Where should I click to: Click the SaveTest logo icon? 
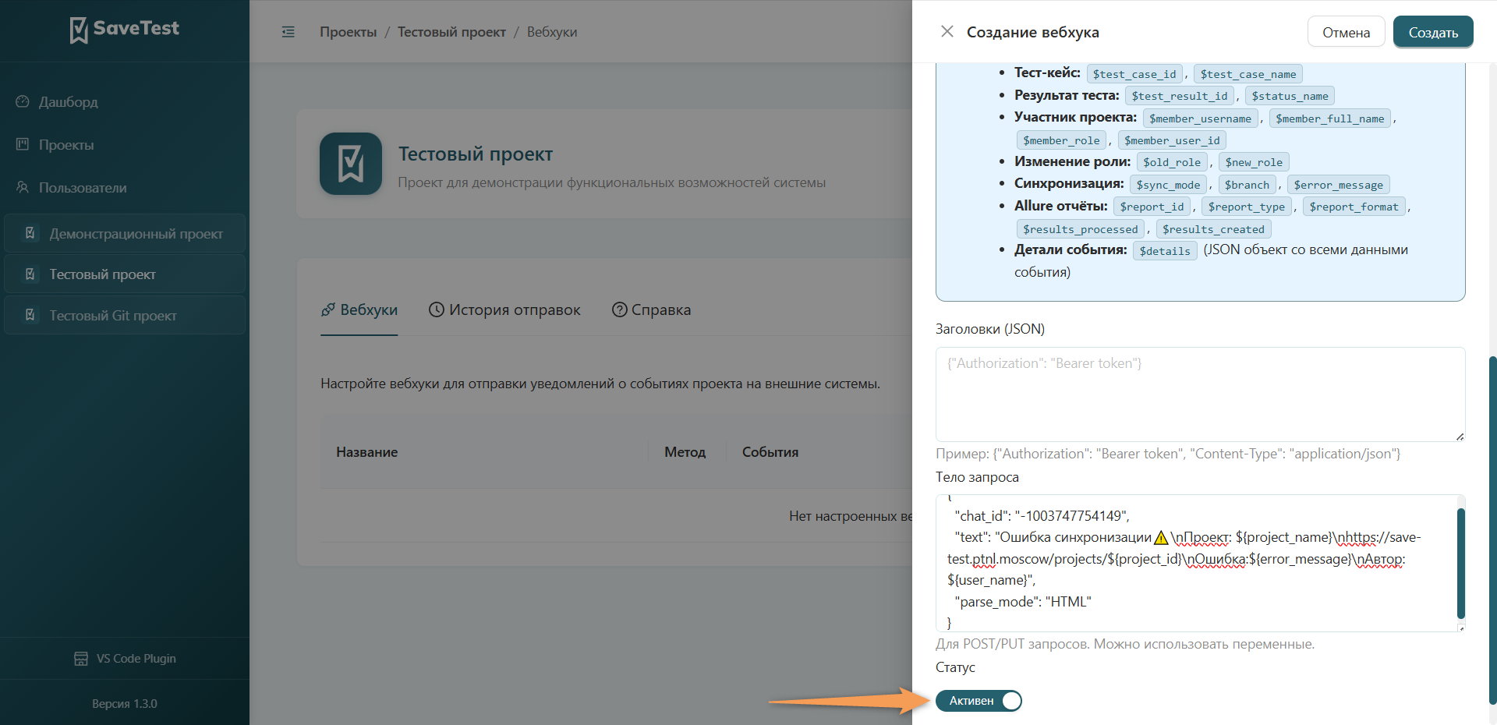click(79, 30)
